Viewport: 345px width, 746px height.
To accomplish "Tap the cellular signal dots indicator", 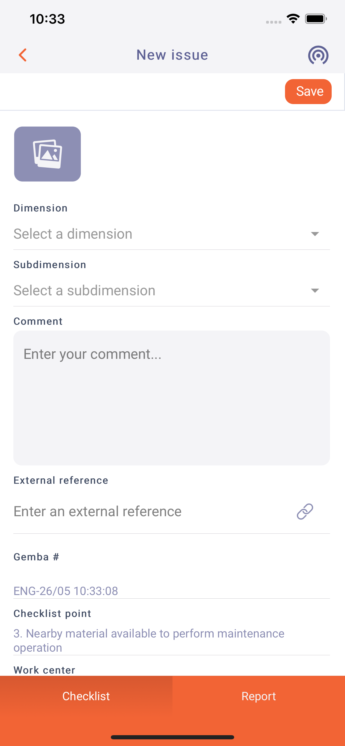I will (x=274, y=22).
